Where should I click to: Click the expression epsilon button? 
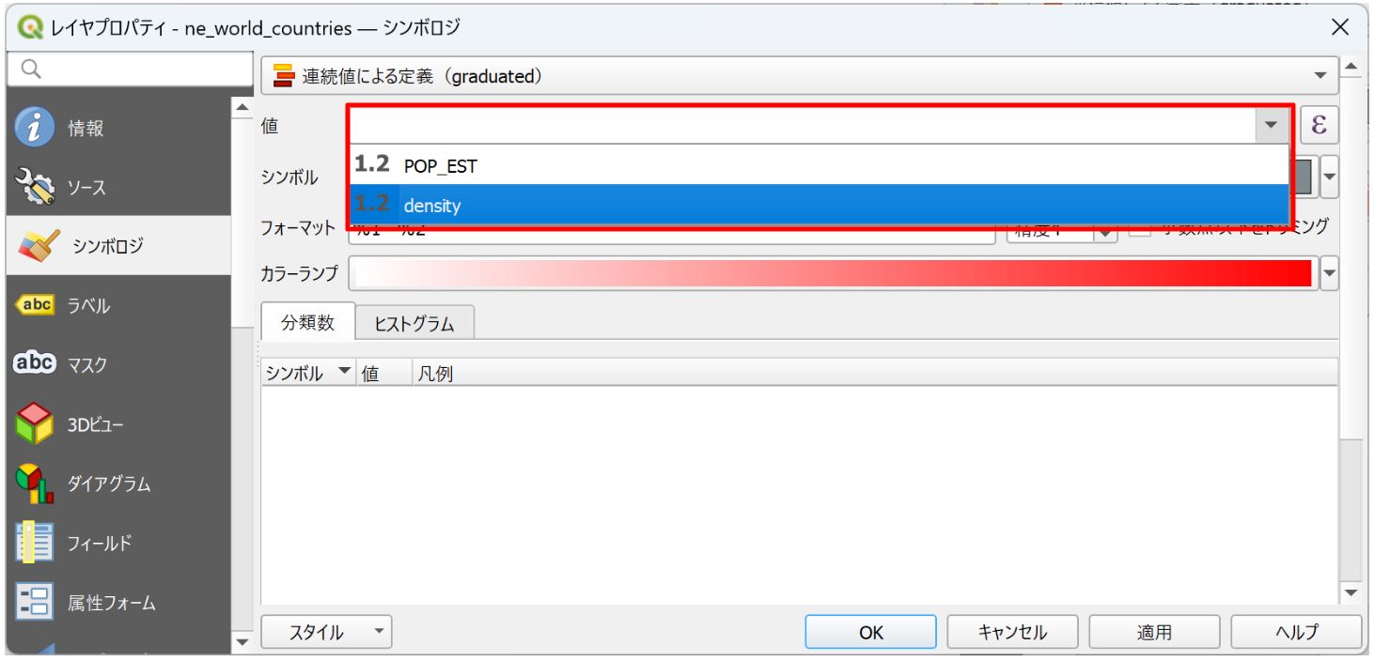(1319, 124)
